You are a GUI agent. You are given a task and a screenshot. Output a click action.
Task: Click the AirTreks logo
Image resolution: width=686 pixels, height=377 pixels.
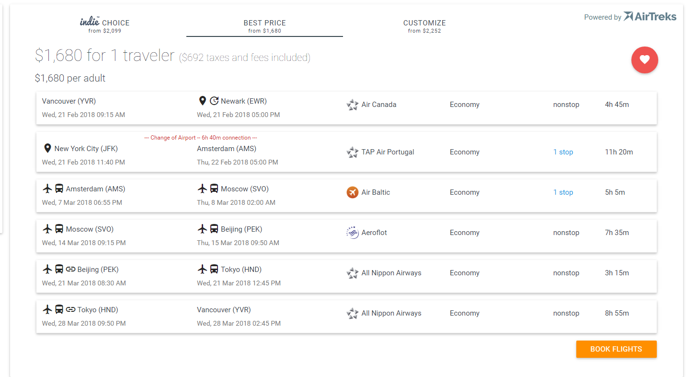(x=650, y=17)
